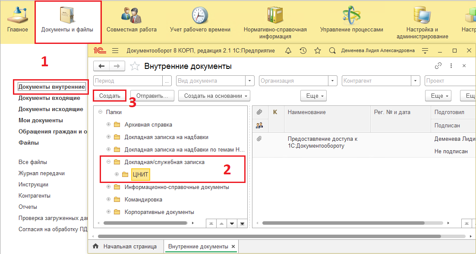Image resolution: width=476 pixels, height=254 pixels.
Task: Open Создать на основании dropdown
Action: click(214, 96)
